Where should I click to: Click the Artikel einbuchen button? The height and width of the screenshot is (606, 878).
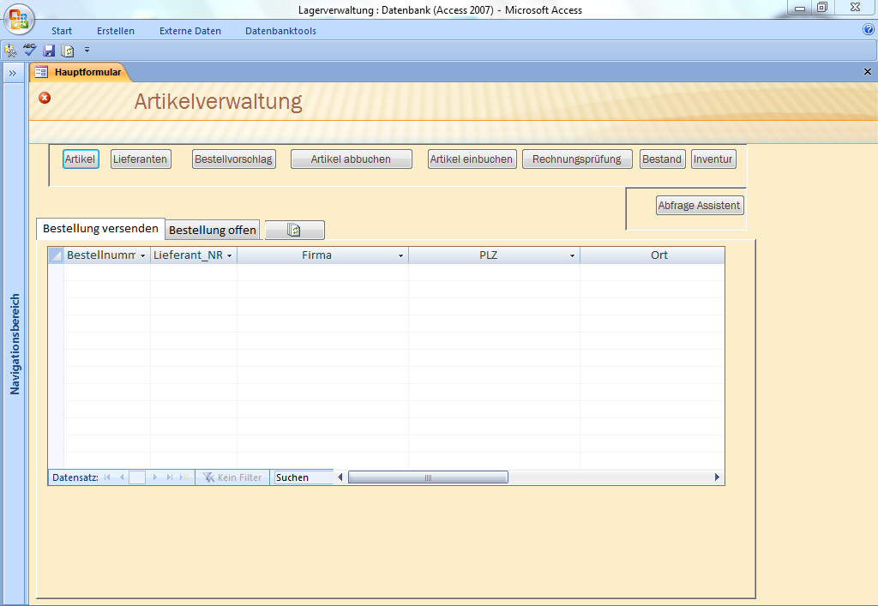point(472,159)
